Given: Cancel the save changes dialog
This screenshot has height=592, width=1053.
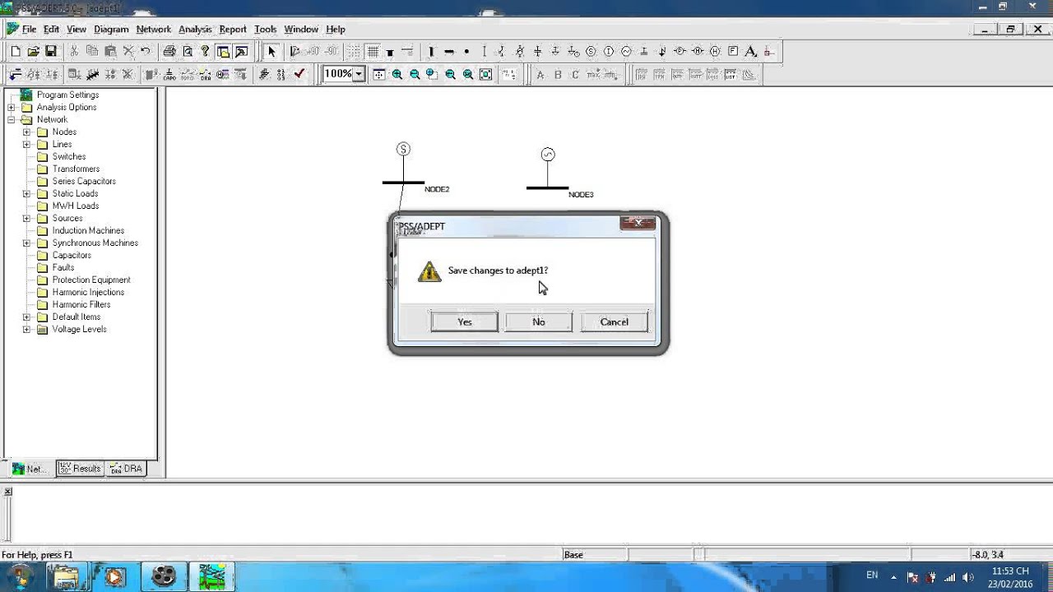Looking at the screenshot, I should (x=614, y=321).
